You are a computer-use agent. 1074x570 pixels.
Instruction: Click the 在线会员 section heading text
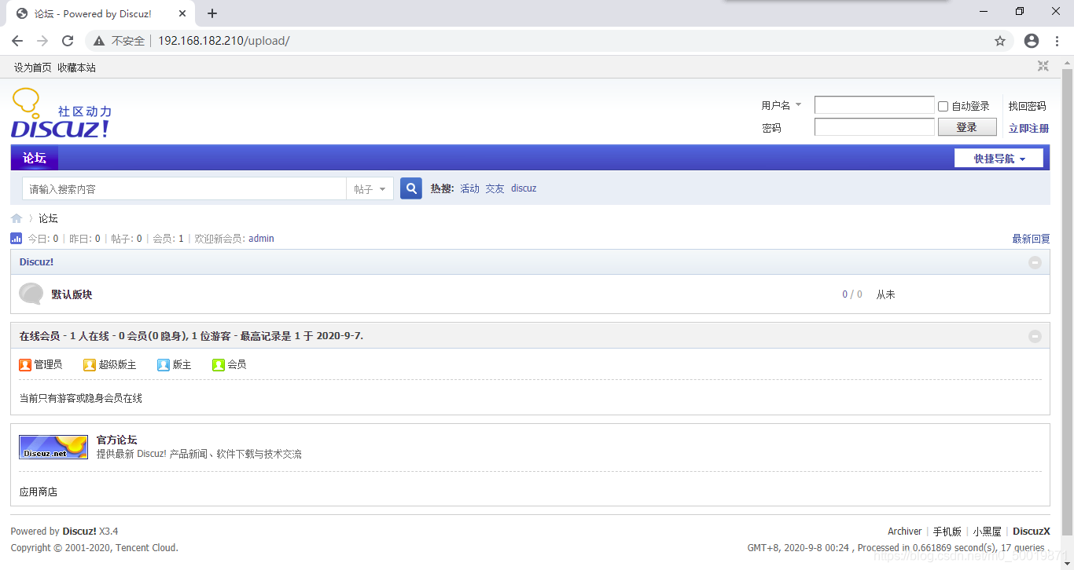(x=191, y=336)
